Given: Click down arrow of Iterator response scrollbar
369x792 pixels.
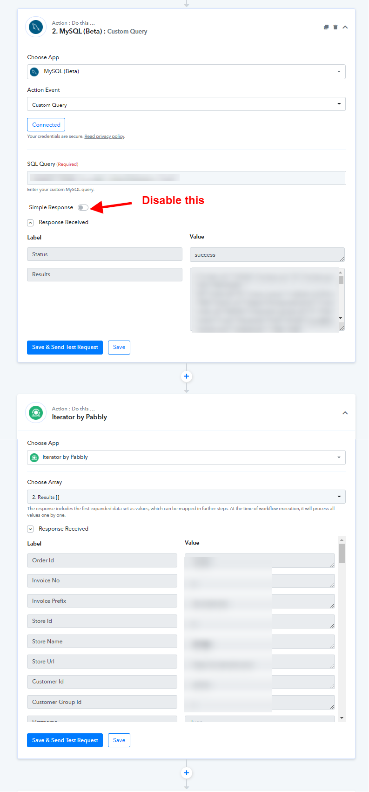Looking at the screenshot, I should pyautogui.click(x=342, y=718).
